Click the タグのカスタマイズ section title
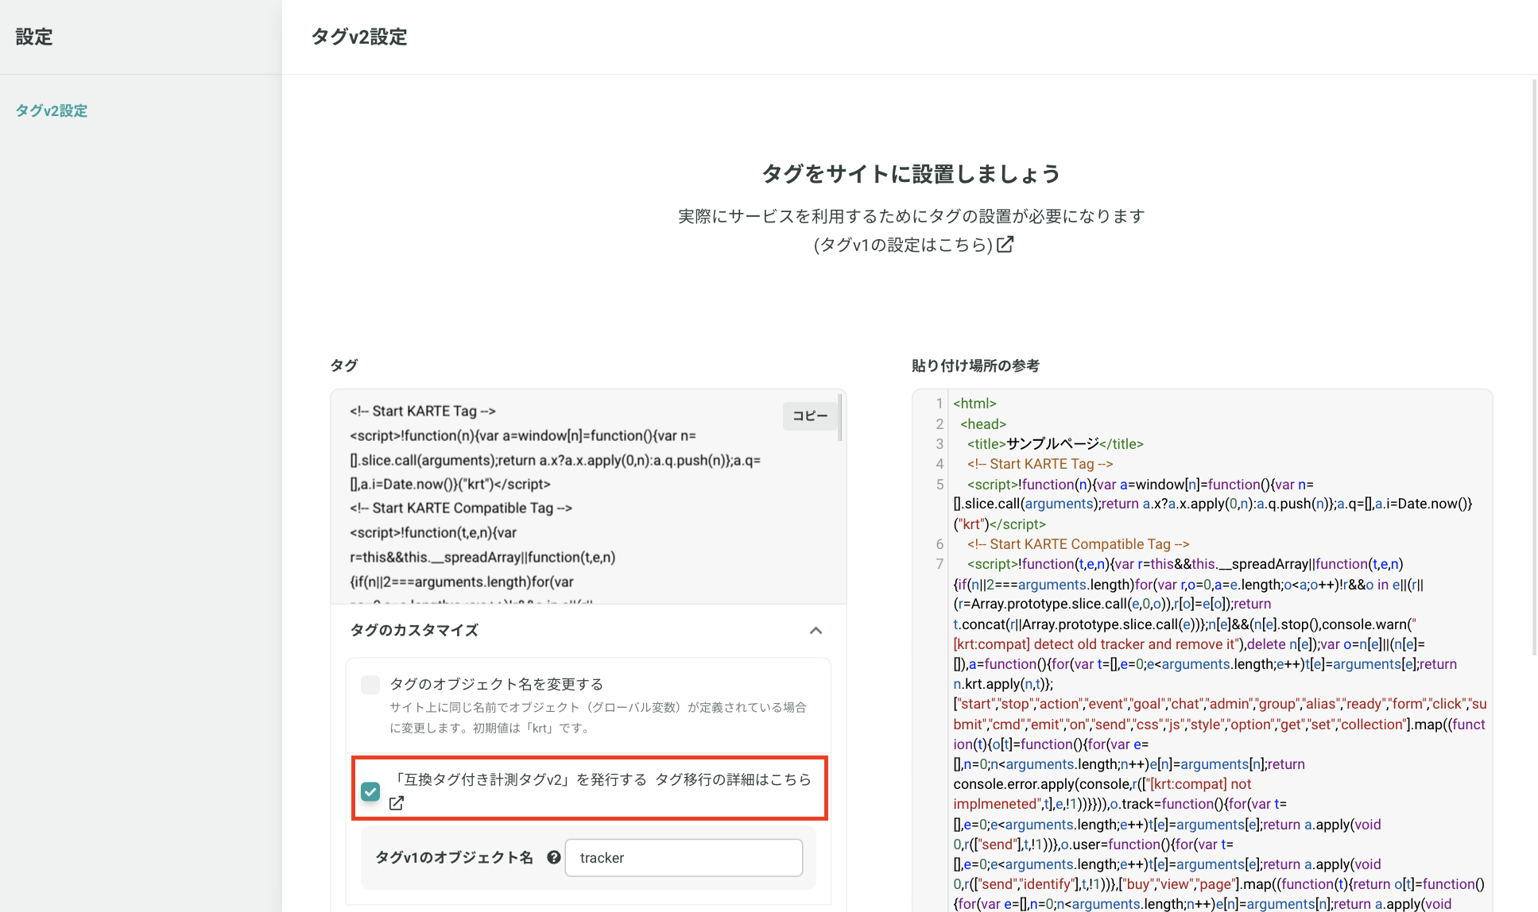1538x912 pixels. tap(414, 630)
